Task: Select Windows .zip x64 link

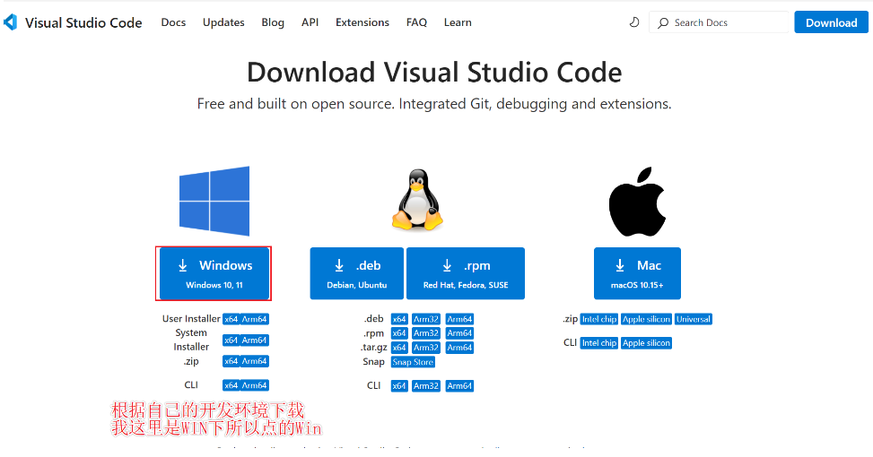Action: click(x=231, y=361)
